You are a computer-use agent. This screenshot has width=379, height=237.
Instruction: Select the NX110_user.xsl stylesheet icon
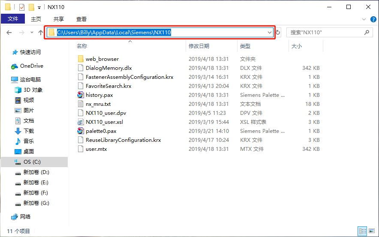81,122
